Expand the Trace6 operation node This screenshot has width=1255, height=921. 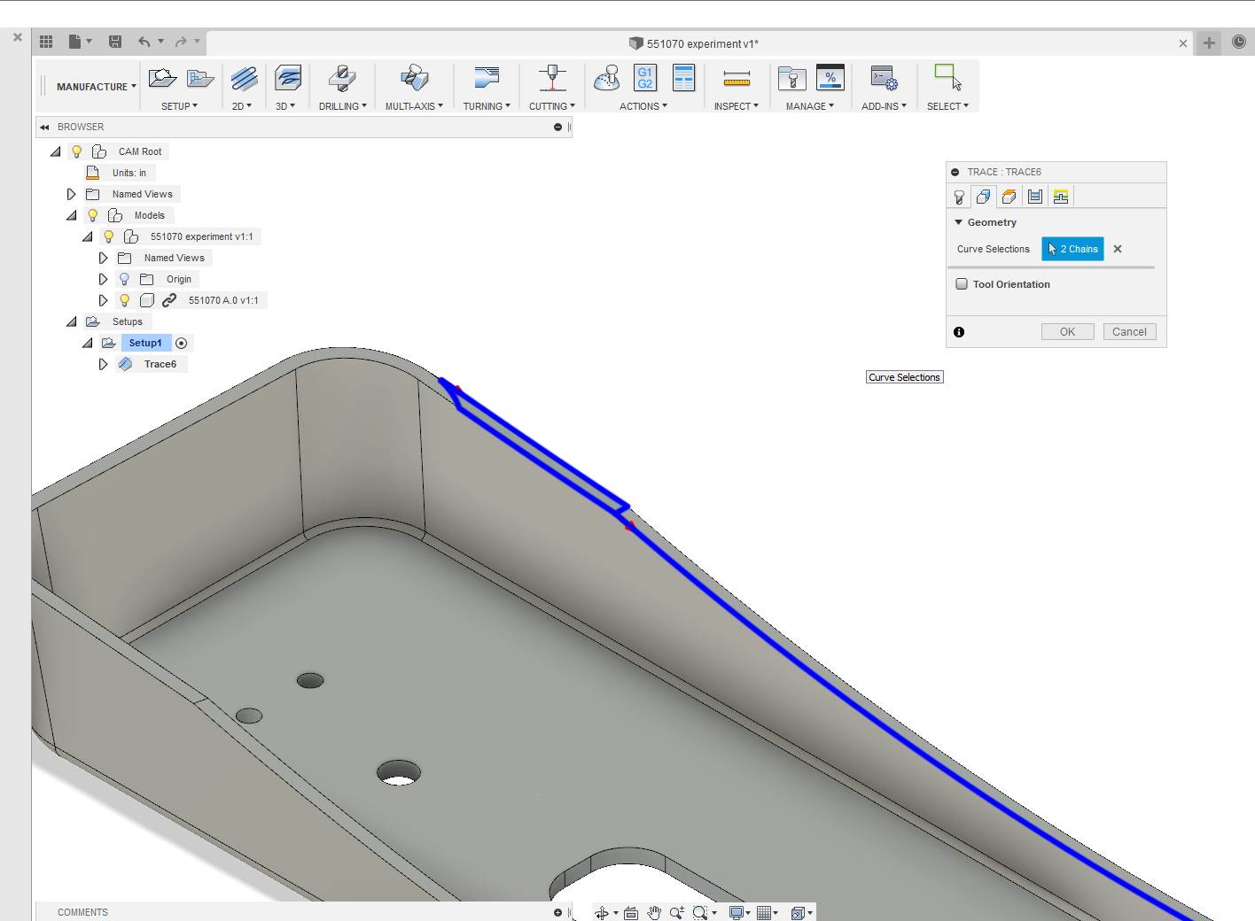(x=104, y=364)
